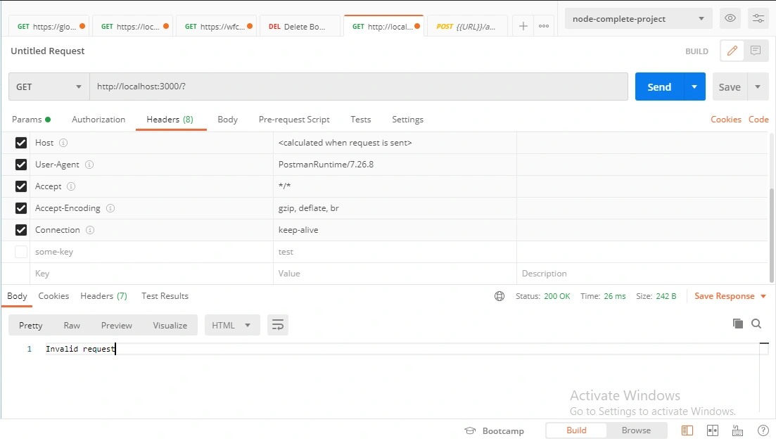Image resolution: width=776 pixels, height=441 pixels.
Task: Click the info icon beside Connection
Action: point(89,230)
